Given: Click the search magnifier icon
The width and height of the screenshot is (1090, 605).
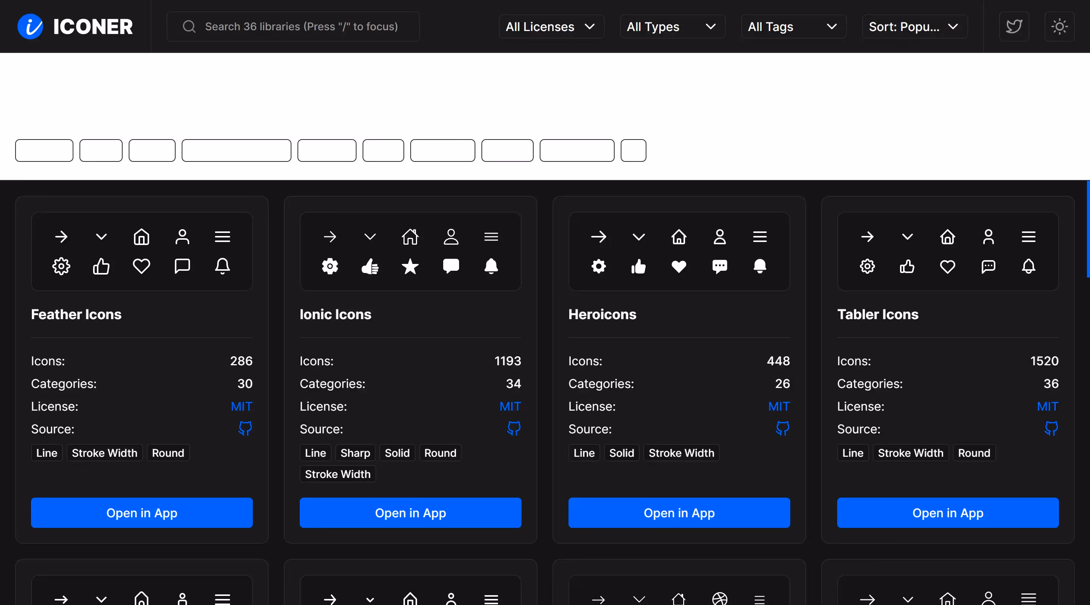Looking at the screenshot, I should (x=189, y=26).
